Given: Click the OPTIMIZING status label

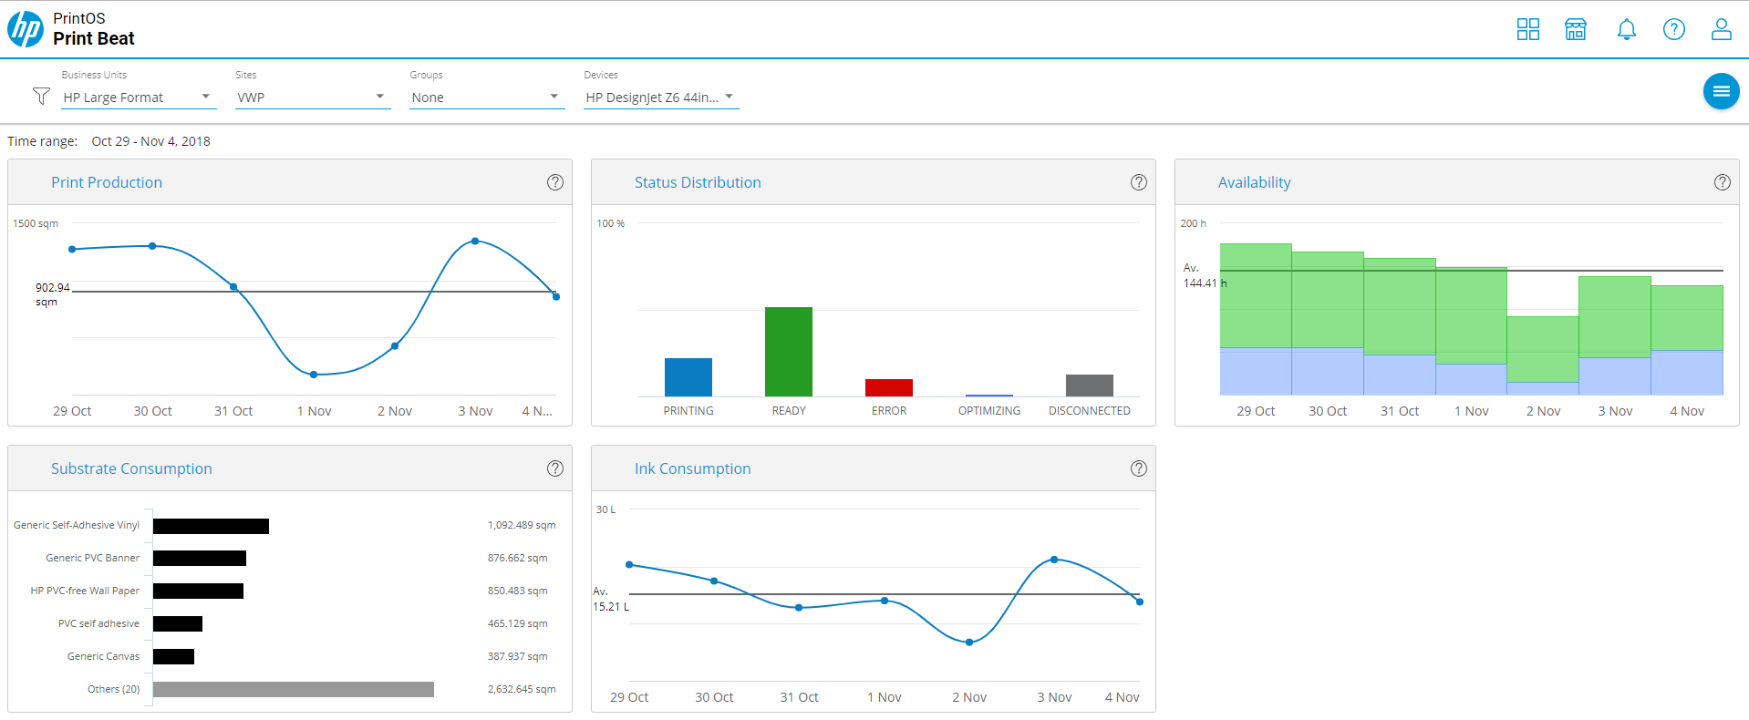Looking at the screenshot, I should 989,411.
